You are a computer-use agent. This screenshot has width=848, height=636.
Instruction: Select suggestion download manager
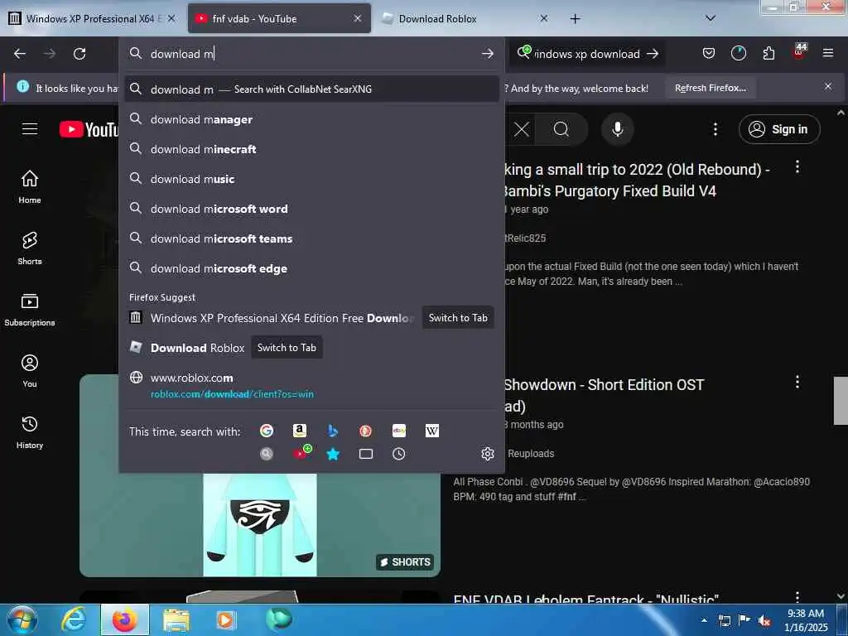pyautogui.click(x=311, y=119)
